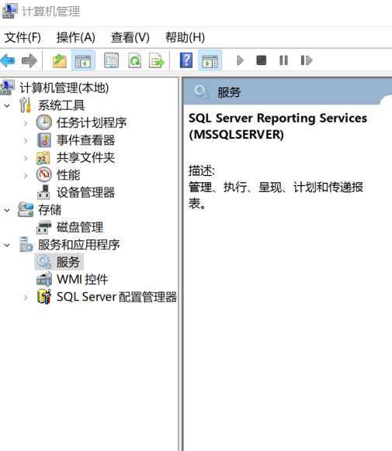
Task: Collapse the 存储 tree node
Action: point(7,210)
